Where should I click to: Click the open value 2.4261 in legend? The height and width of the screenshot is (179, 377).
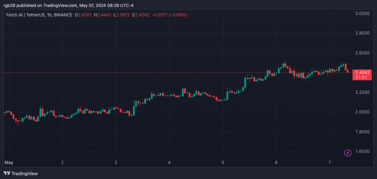(86, 15)
